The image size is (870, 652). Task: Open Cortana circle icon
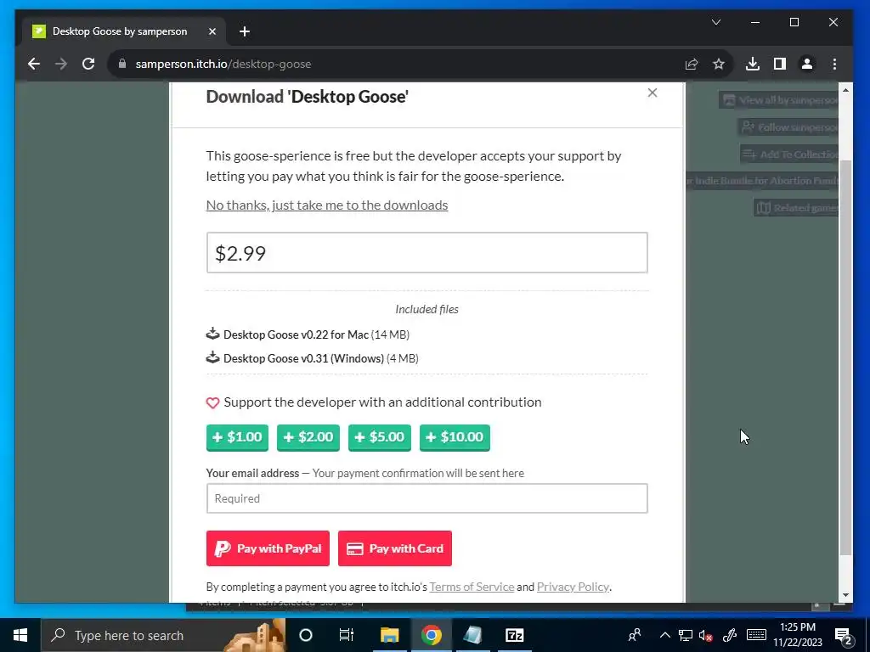pos(306,635)
